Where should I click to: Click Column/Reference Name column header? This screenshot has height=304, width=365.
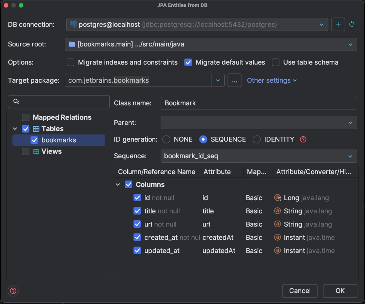(156, 172)
